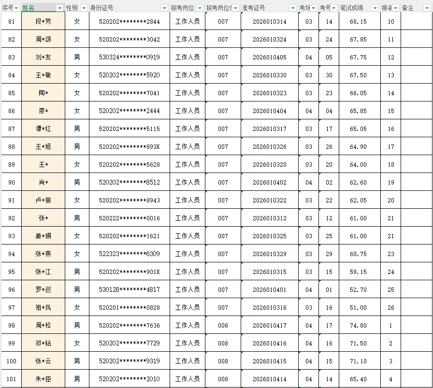Click the 准考证号 column filter icon

(x=292, y=8)
